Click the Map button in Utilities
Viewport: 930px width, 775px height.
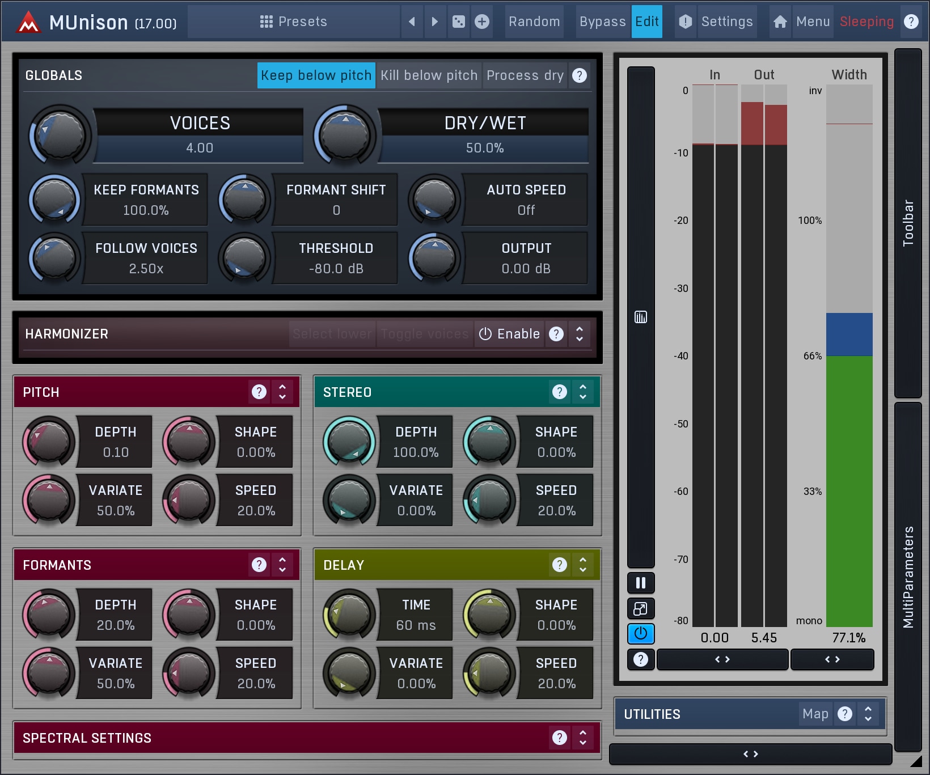[815, 714]
